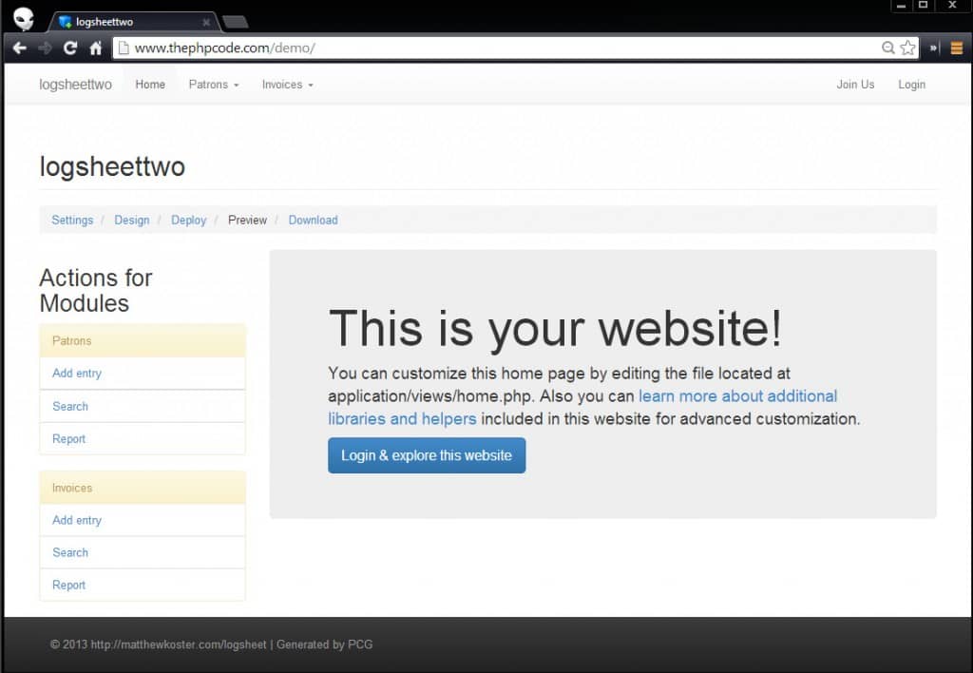
Task: Go to the Deploy step in the breadcrumb
Action: point(188,220)
